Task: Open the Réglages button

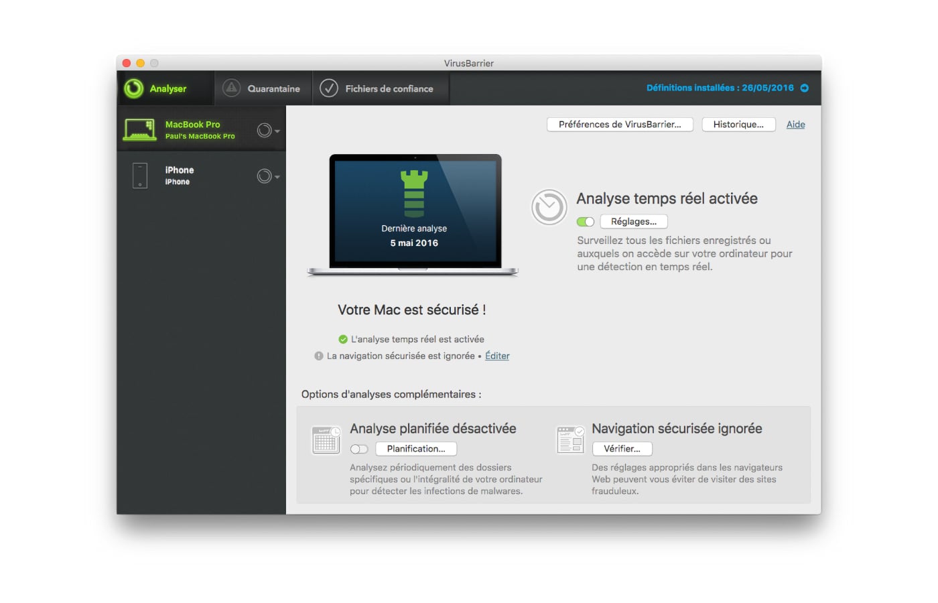Action: coord(634,222)
